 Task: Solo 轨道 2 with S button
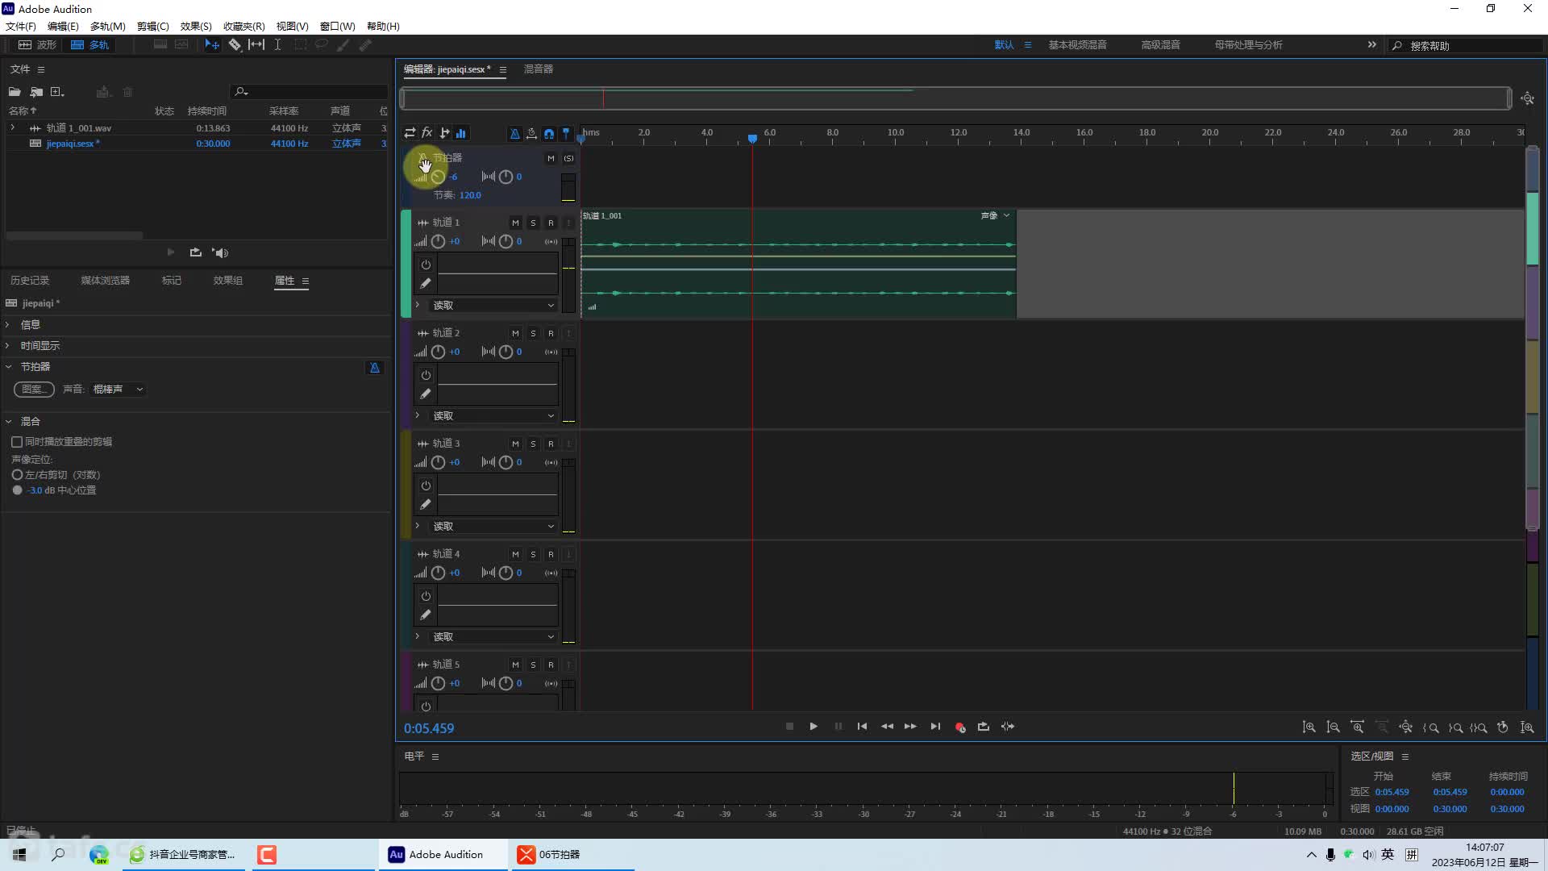pyautogui.click(x=533, y=333)
